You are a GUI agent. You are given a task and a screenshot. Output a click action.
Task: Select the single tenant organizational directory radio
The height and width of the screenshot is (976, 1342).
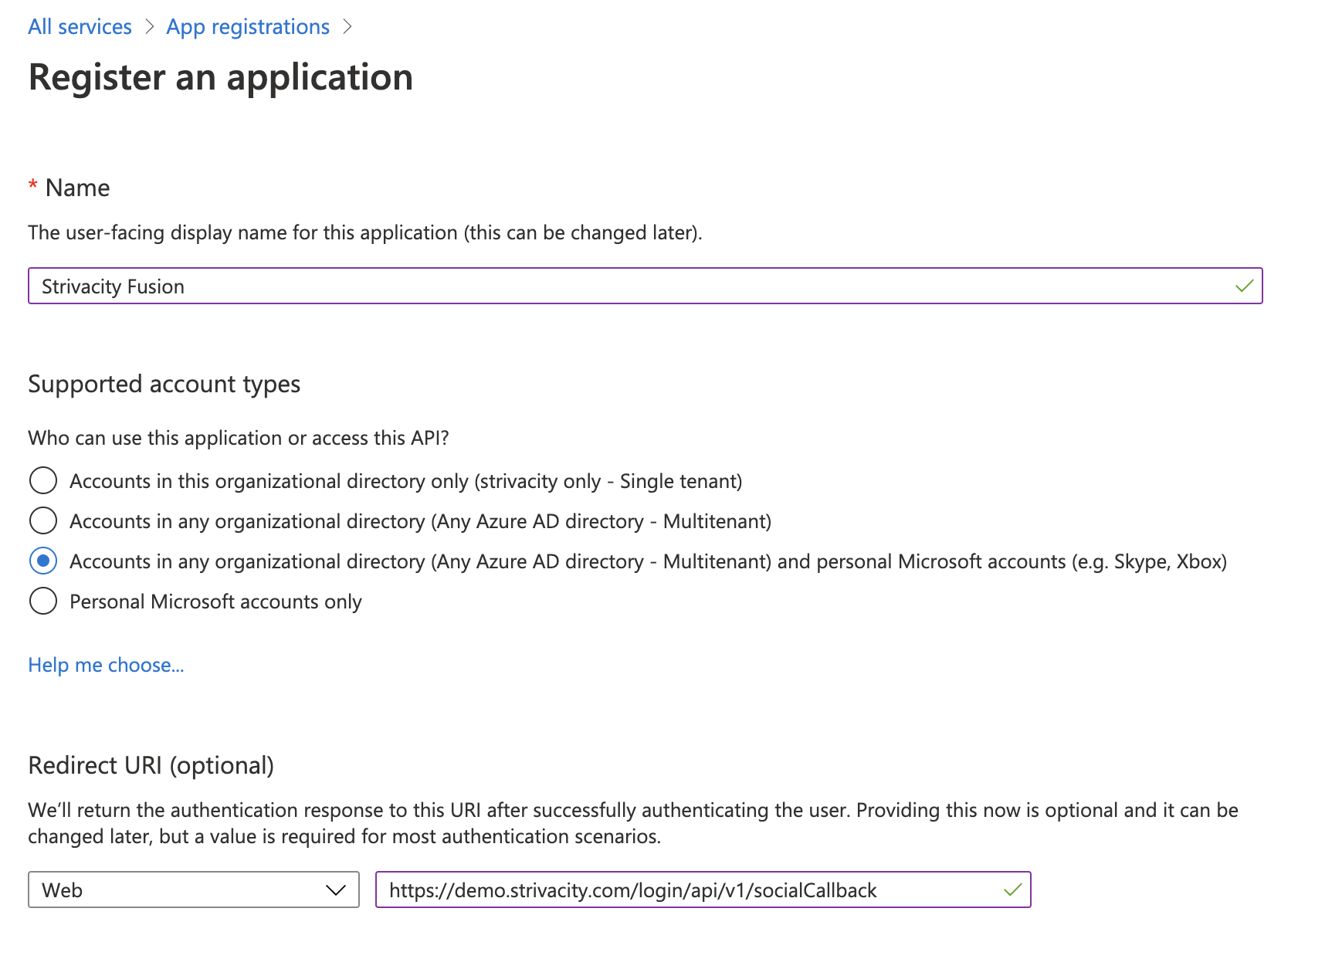coord(43,480)
